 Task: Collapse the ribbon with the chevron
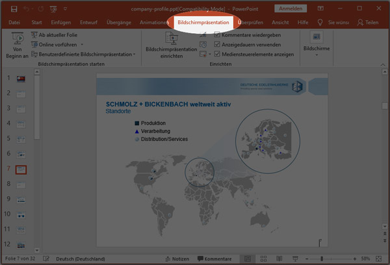383,65
